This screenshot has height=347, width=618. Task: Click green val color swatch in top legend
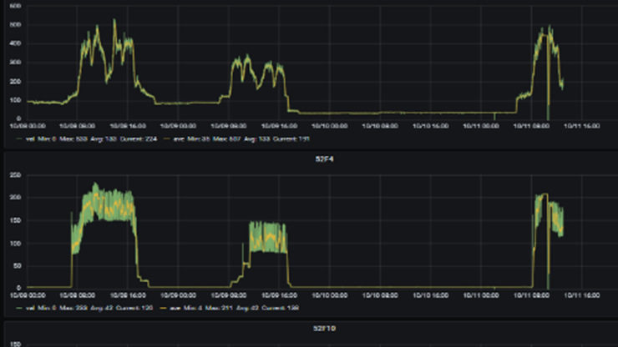coord(19,138)
